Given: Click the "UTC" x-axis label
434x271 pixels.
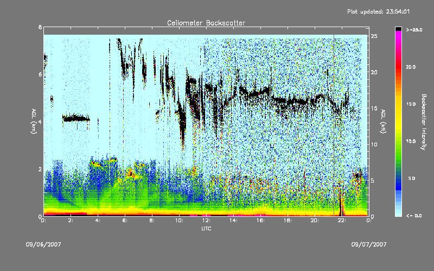Looking at the screenshot, I should coord(206,228).
